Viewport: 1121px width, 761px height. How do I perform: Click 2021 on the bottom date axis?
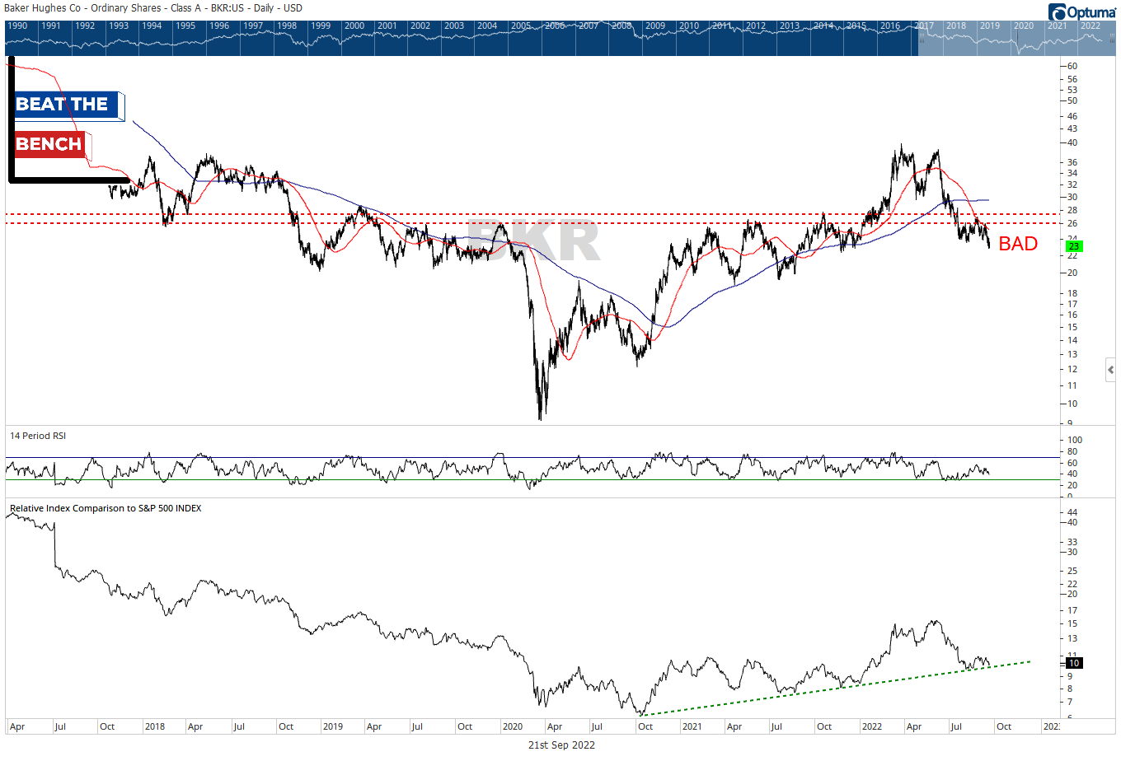point(692,726)
